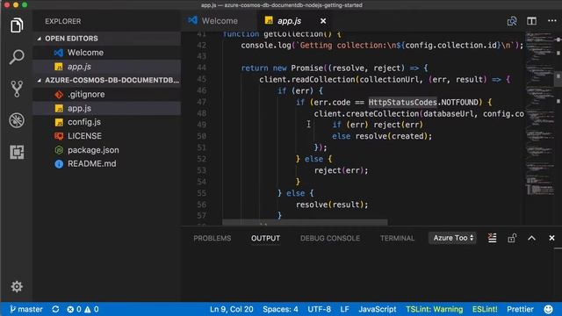
Task: Open the Search view in activity bar
Action: 17,56
